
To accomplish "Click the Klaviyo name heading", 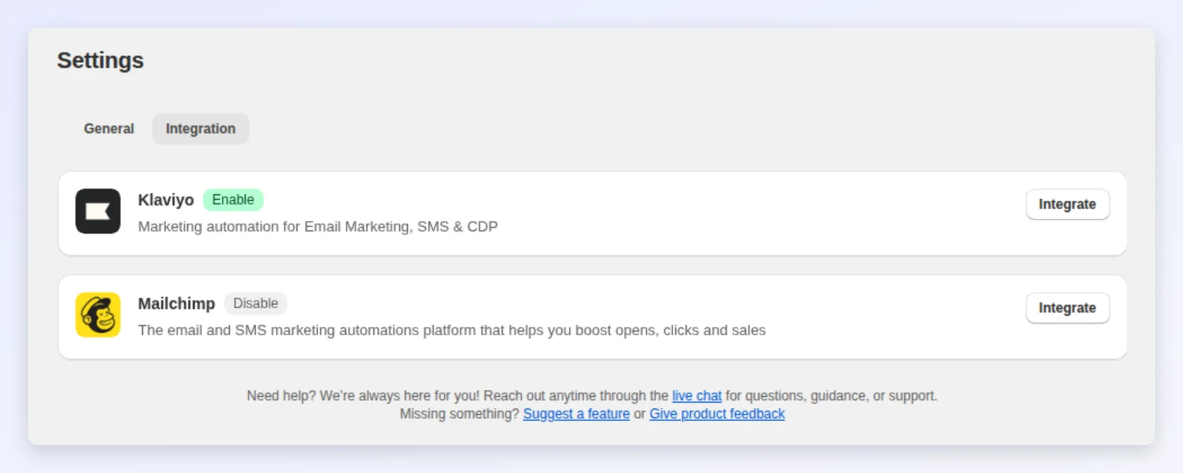I will pyautogui.click(x=165, y=200).
